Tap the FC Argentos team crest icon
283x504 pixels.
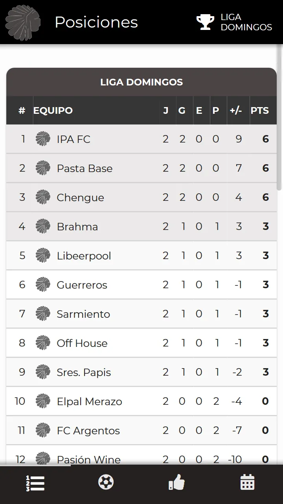(x=43, y=430)
